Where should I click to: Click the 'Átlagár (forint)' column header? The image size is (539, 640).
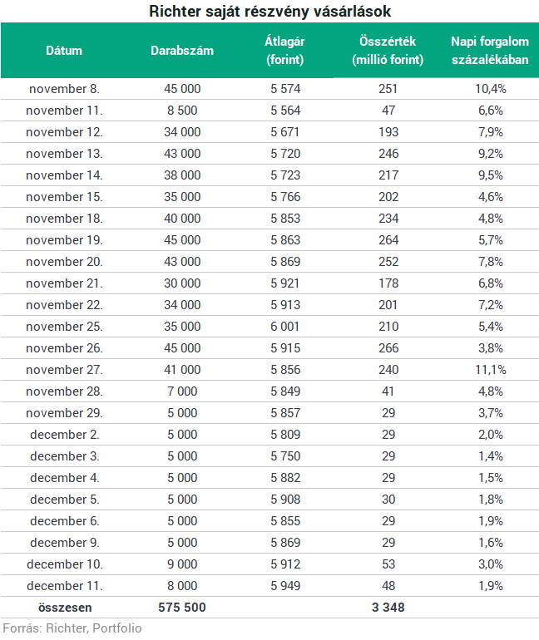(x=285, y=51)
